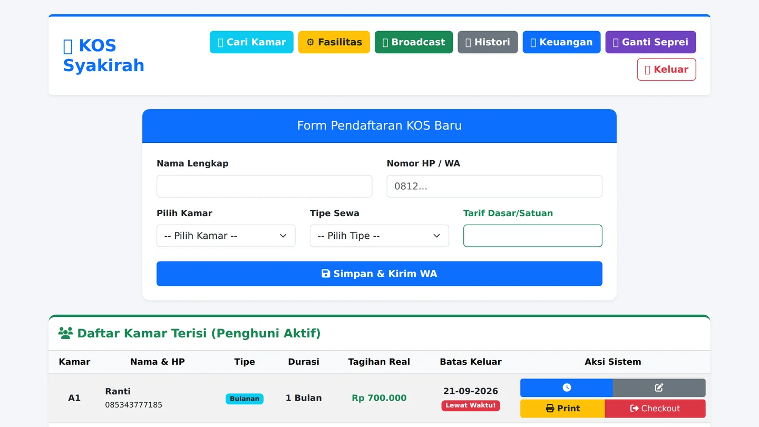Click the Aksi Sistem column header
This screenshot has height=427, width=759.
pos(613,362)
